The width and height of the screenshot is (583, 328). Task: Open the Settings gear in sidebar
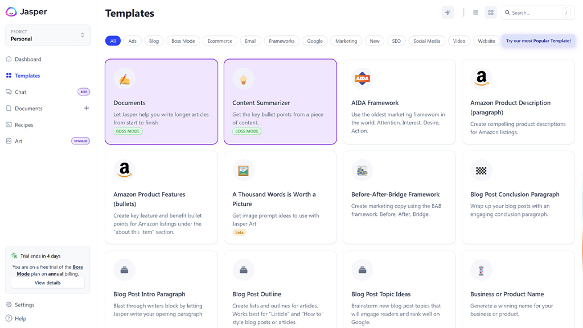(9, 305)
